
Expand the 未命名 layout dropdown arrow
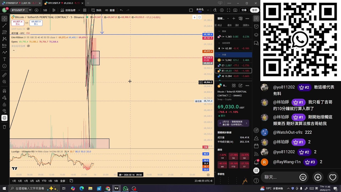tap(208, 10)
